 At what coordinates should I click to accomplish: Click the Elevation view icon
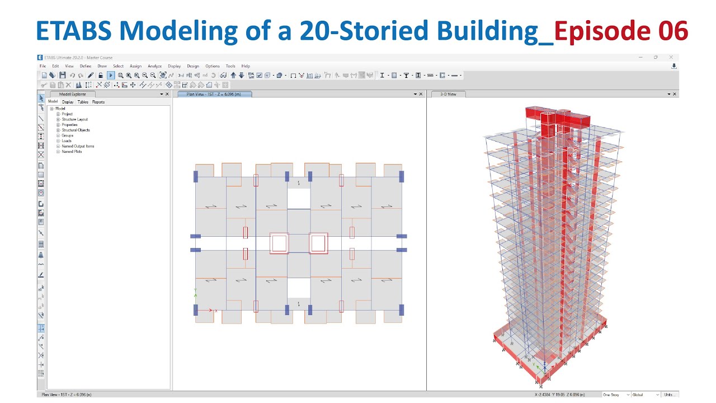197,75
